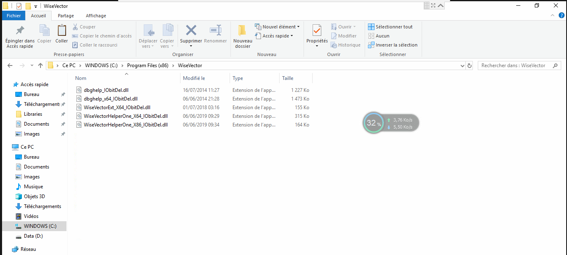Image resolution: width=567 pixels, height=255 pixels.
Task: Click the Nouveau dossier folder icon
Action: [x=242, y=30]
